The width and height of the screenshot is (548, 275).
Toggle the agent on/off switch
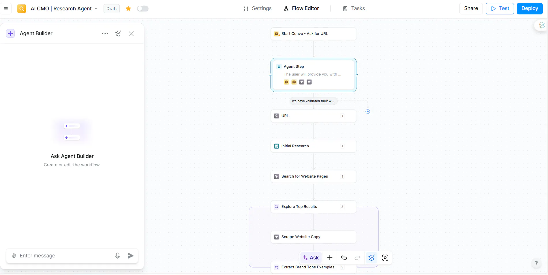click(143, 9)
